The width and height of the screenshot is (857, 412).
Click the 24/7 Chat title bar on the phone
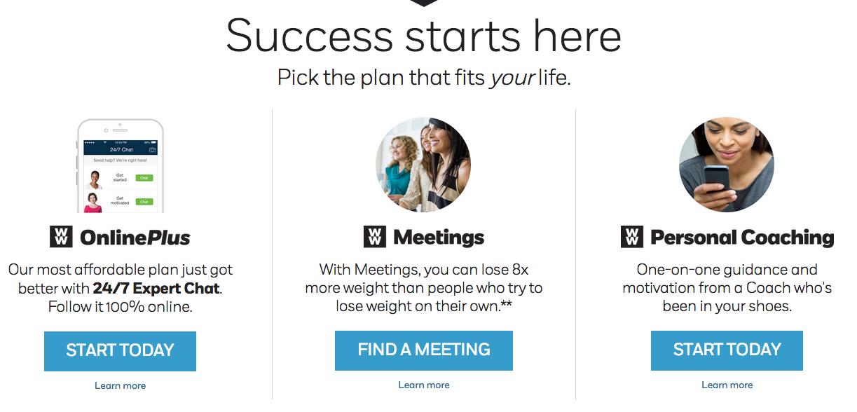pyautogui.click(x=121, y=150)
